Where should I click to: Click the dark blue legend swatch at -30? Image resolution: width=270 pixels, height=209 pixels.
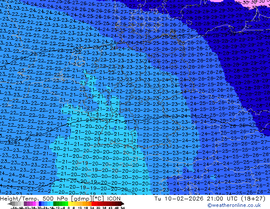40,203
